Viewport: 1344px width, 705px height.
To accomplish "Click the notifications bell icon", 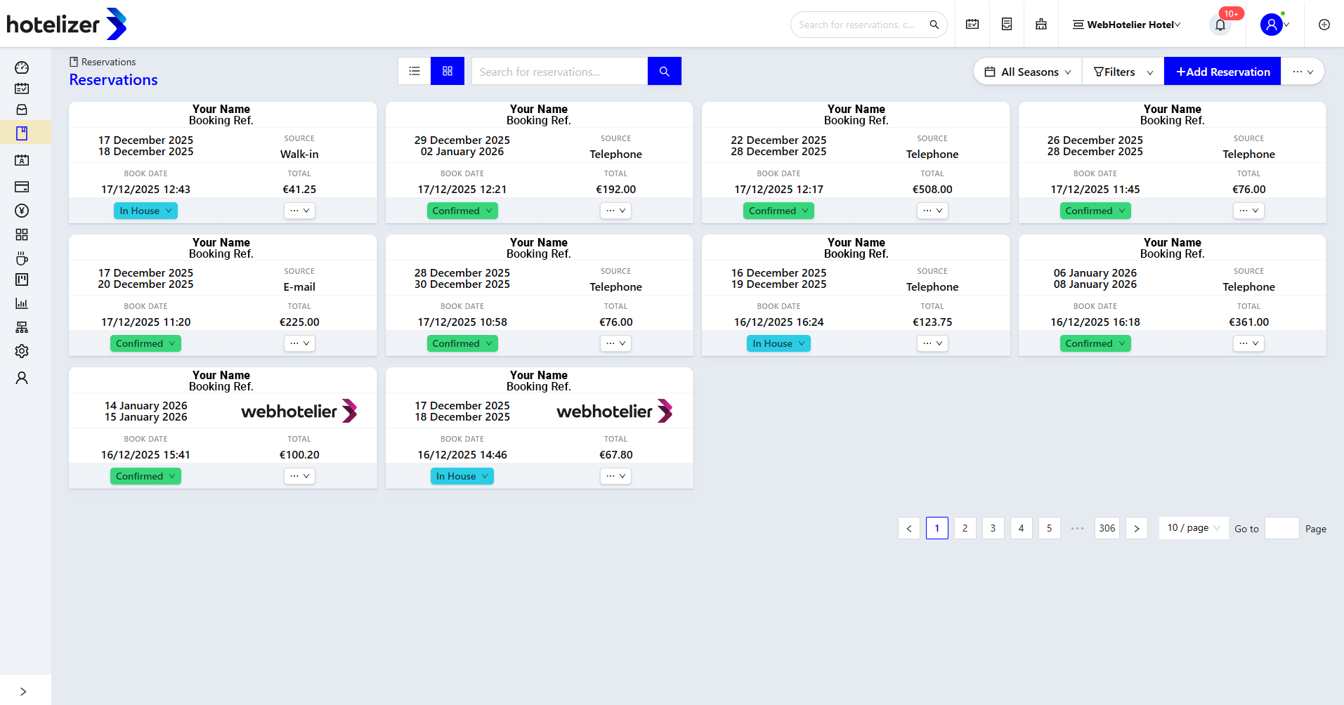I will coord(1220,25).
